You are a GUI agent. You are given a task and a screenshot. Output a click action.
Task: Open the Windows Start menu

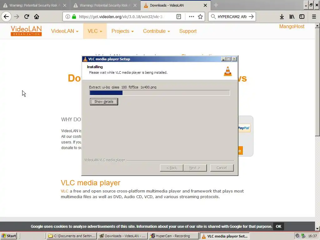click(x=9, y=236)
